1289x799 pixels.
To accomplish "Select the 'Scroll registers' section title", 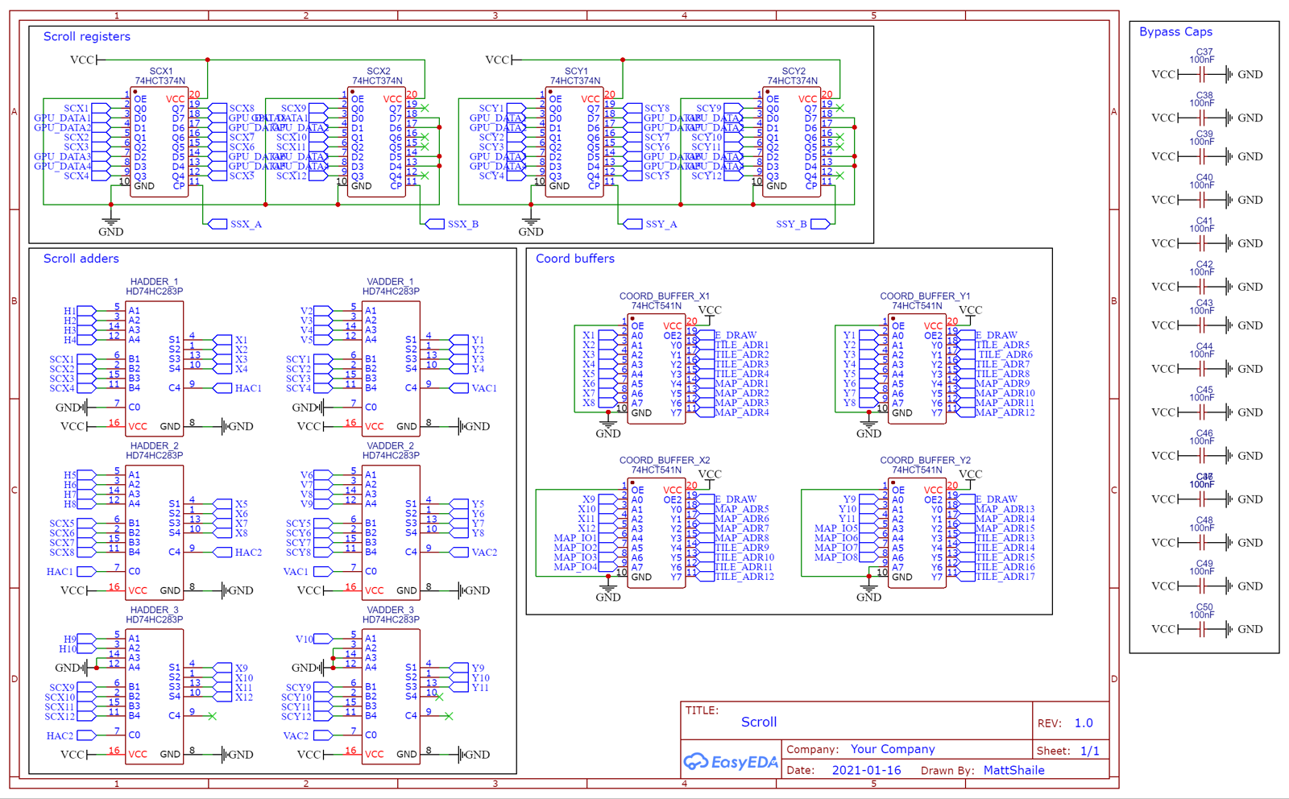I will coord(86,36).
